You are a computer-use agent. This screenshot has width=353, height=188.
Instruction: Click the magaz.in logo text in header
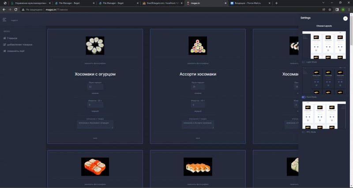point(15,20)
